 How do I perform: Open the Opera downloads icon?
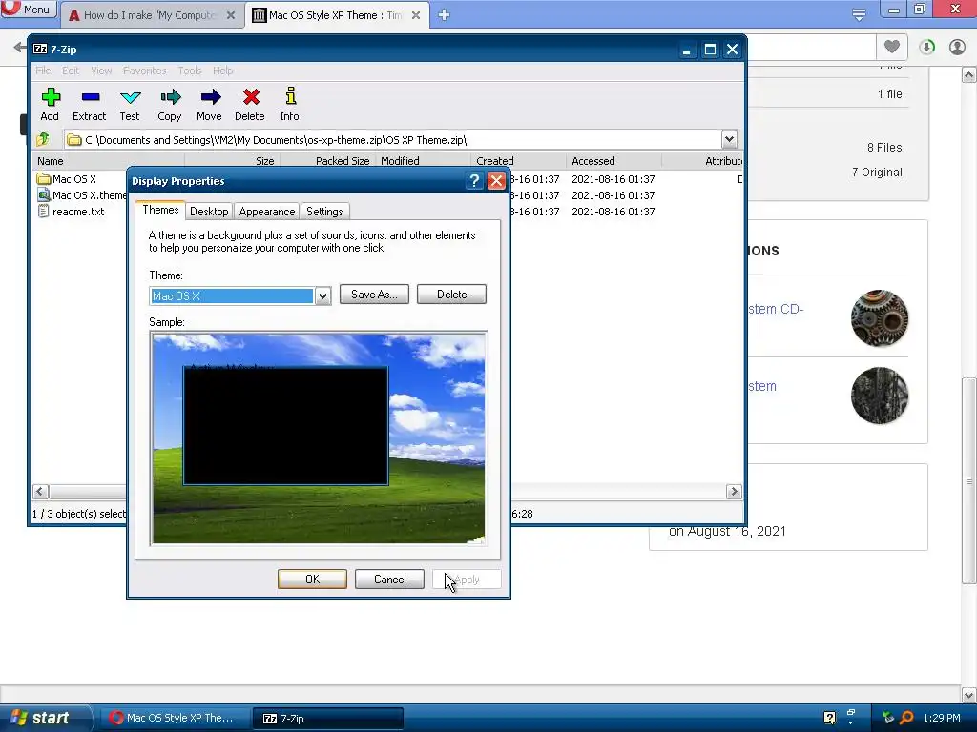coord(926,47)
